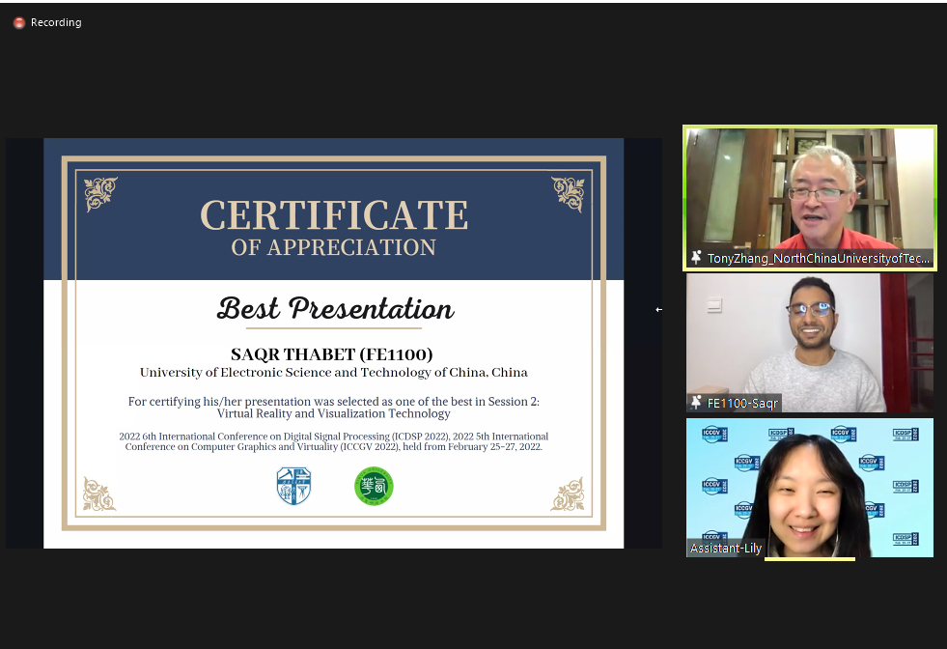This screenshot has height=649, width=947.
Task: Click the FE1100-Saqr name label
Action: pos(742,403)
